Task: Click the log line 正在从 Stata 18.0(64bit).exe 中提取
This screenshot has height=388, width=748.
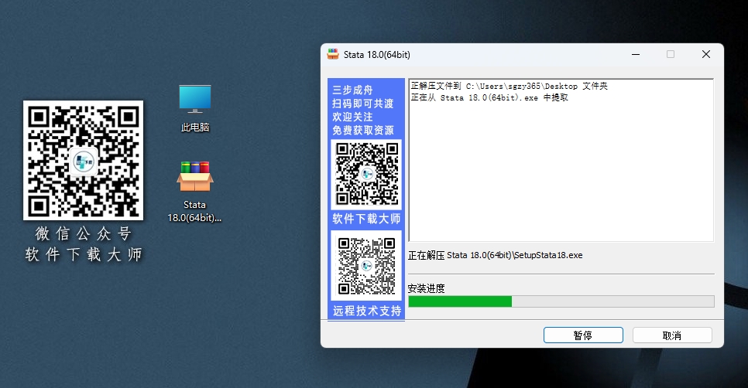Action: pos(489,97)
